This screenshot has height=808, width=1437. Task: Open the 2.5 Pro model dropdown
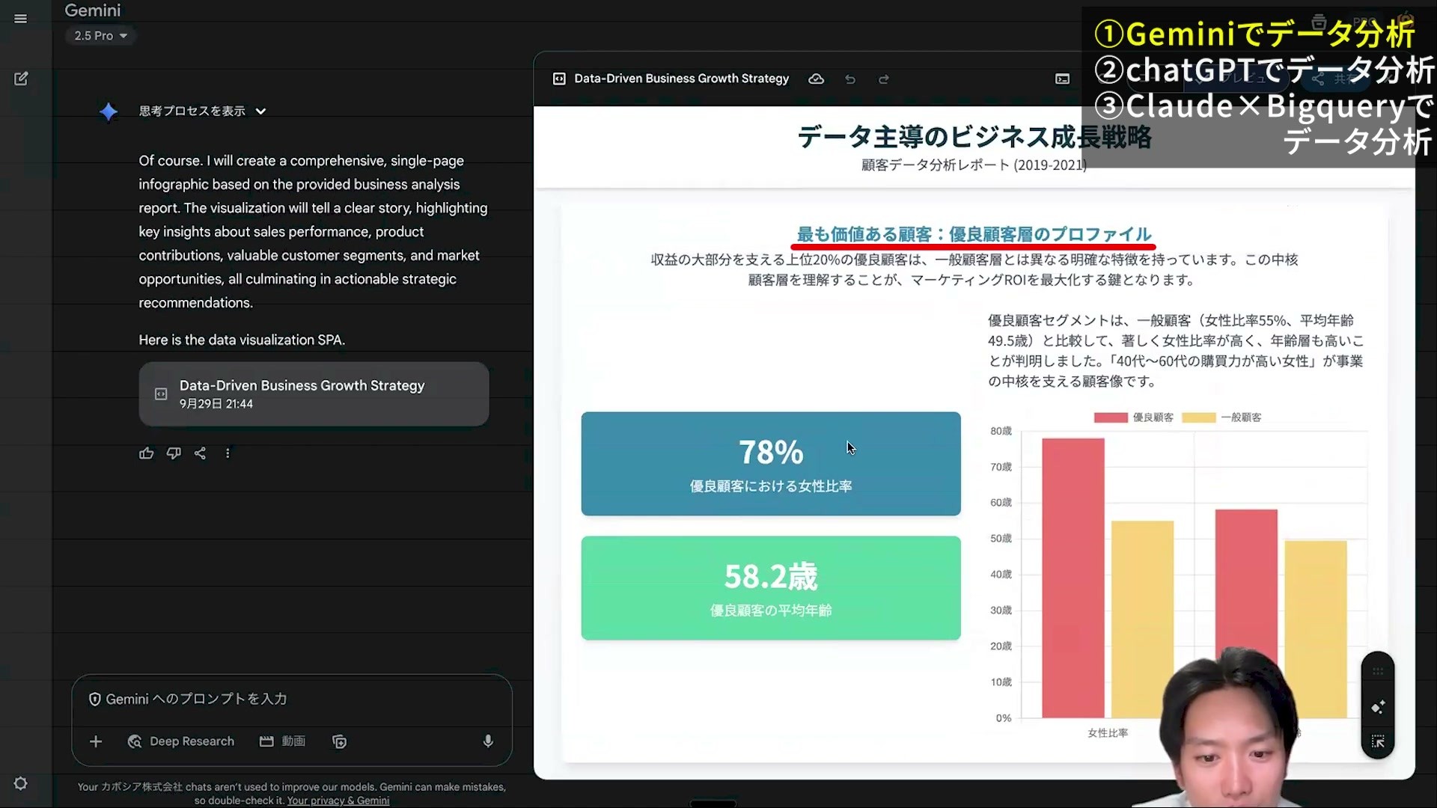pyautogui.click(x=100, y=36)
